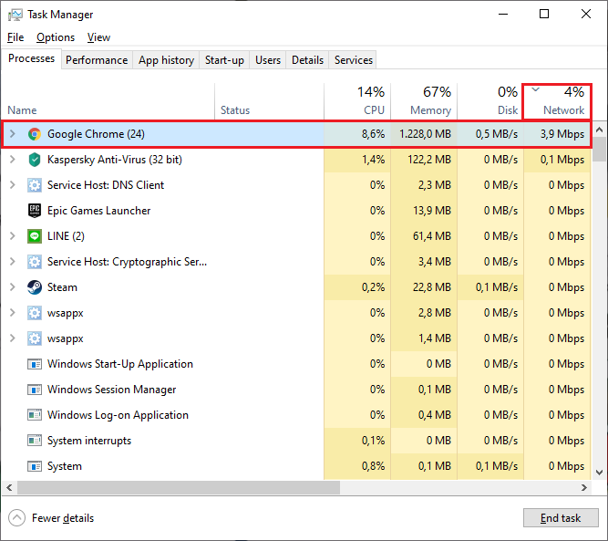Screen dimensions: 608x541
Task: Click the Kaspersky Anti-Virus shield icon
Action: click(35, 160)
